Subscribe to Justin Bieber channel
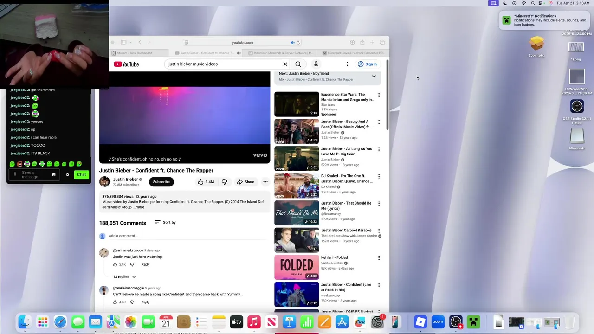 click(x=161, y=182)
